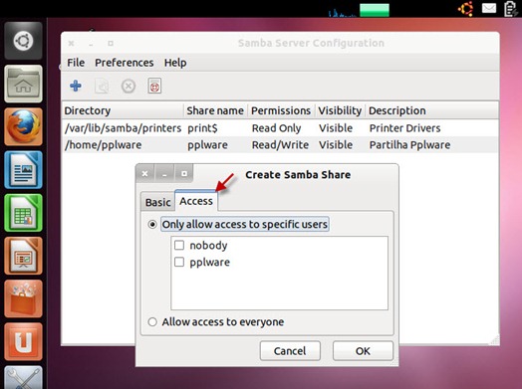Launch LibreOffice Impress from the dock
This screenshot has width=522, height=389.
click(x=23, y=256)
